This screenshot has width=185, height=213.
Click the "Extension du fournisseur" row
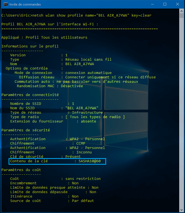coord(53,121)
